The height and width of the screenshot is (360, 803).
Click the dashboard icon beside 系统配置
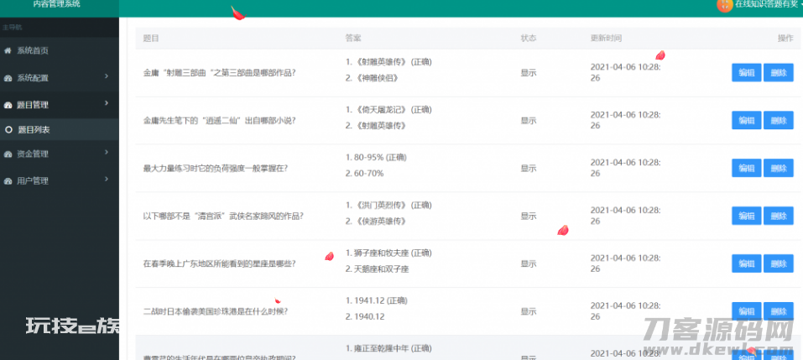pos(8,78)
